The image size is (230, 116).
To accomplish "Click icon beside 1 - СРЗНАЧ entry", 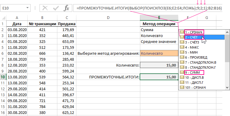I will tap(182, 32).
